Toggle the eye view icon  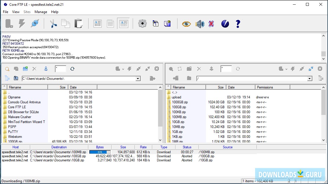click(187, 24)
